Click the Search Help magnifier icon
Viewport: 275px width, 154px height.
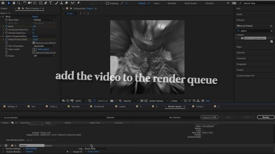tap(241, 3)
